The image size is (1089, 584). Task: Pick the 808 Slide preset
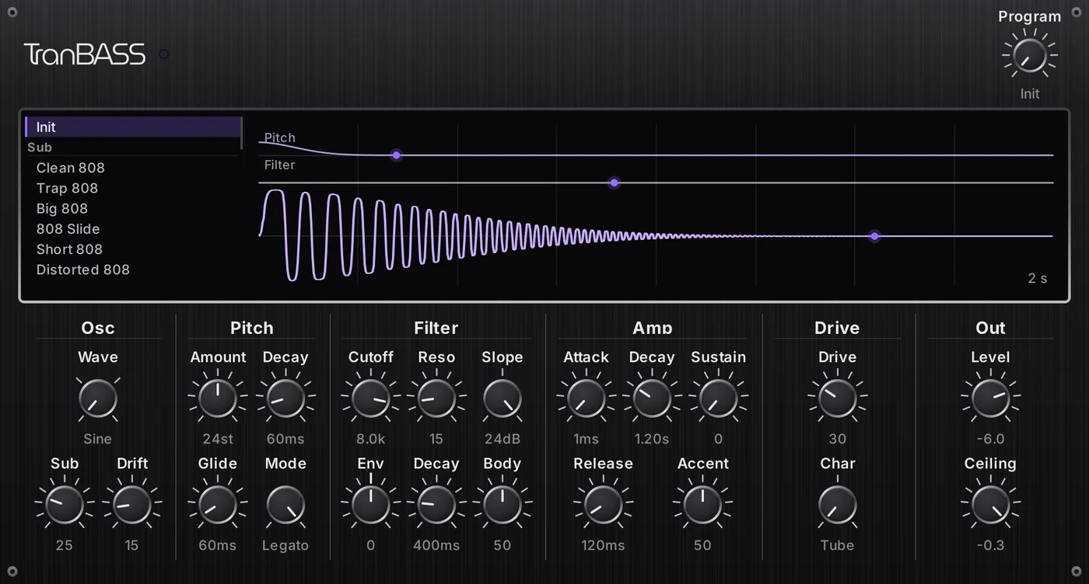click(134, 229)
